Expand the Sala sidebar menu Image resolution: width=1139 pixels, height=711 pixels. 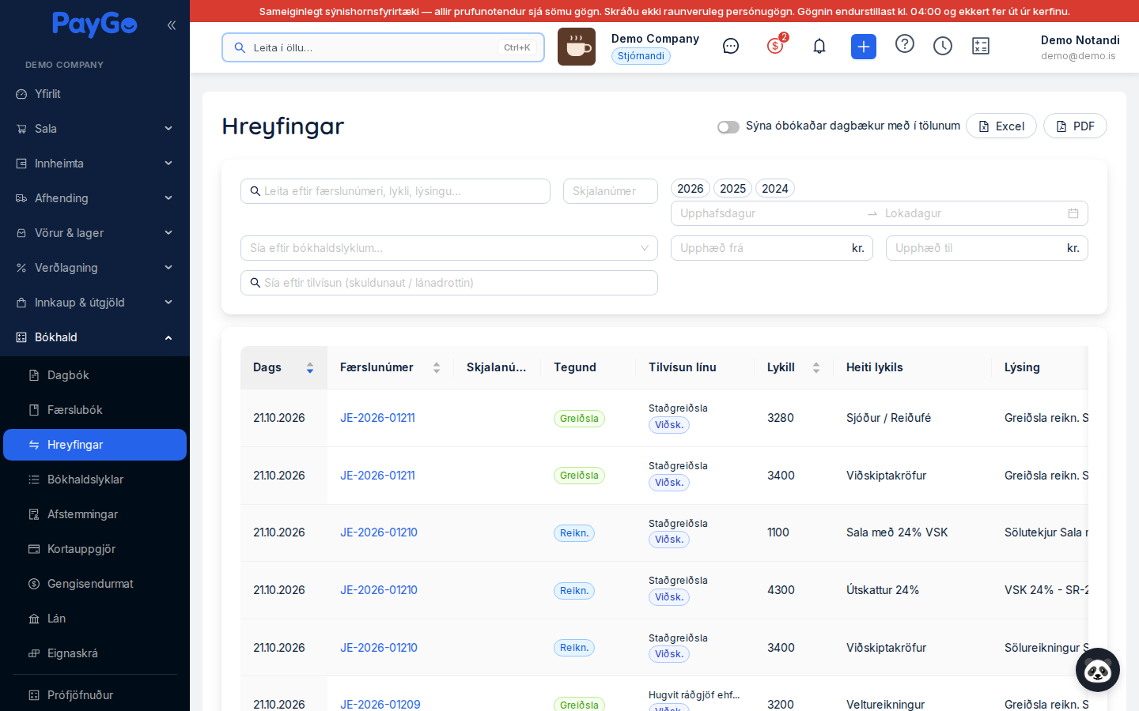click(x=95, y=129)
